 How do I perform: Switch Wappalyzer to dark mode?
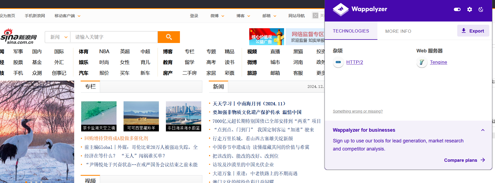point(481,9)
